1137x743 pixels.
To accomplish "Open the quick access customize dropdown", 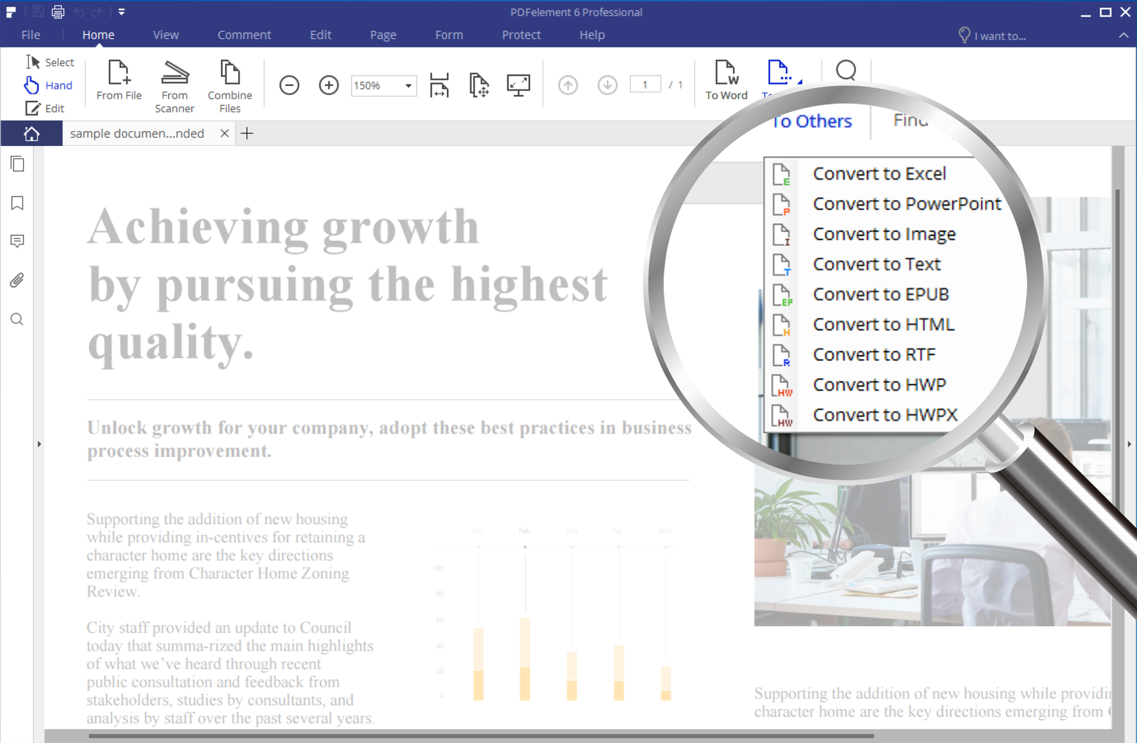I will 121,12.
